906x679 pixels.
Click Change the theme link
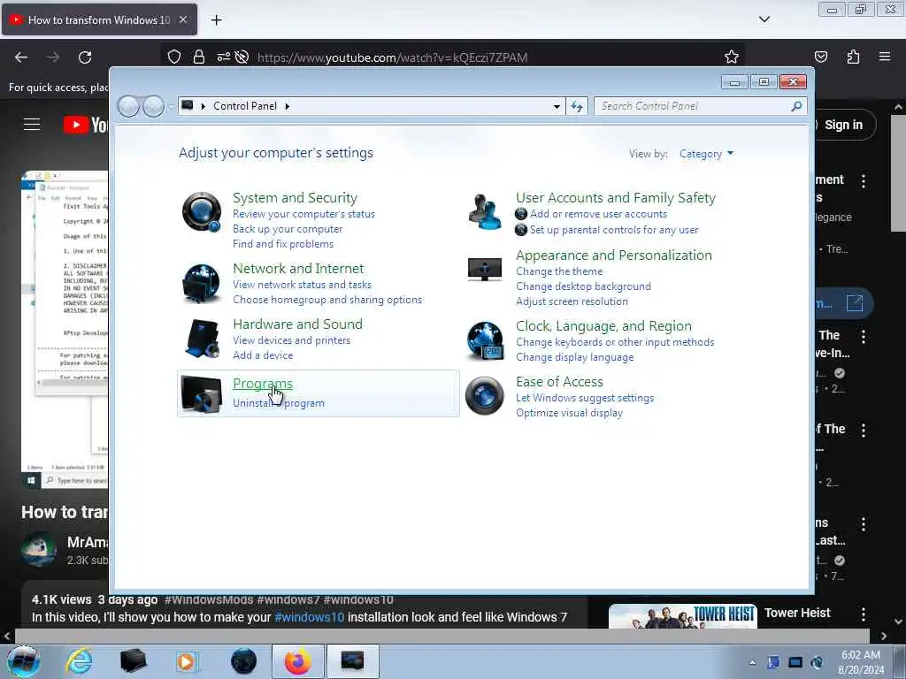pos(559,271)
